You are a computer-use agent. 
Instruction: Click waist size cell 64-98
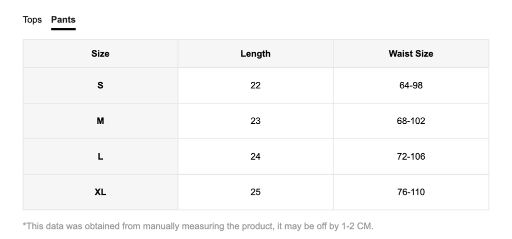point(411,85)
